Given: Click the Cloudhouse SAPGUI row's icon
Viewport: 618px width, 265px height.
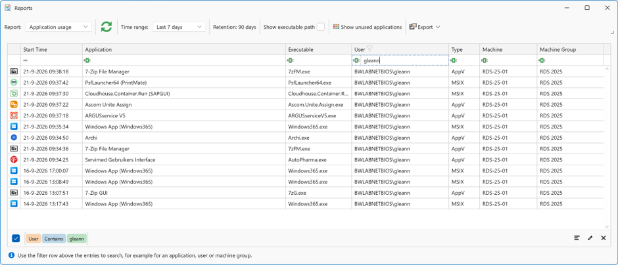Looking at the screenshot, I should 14,94.
